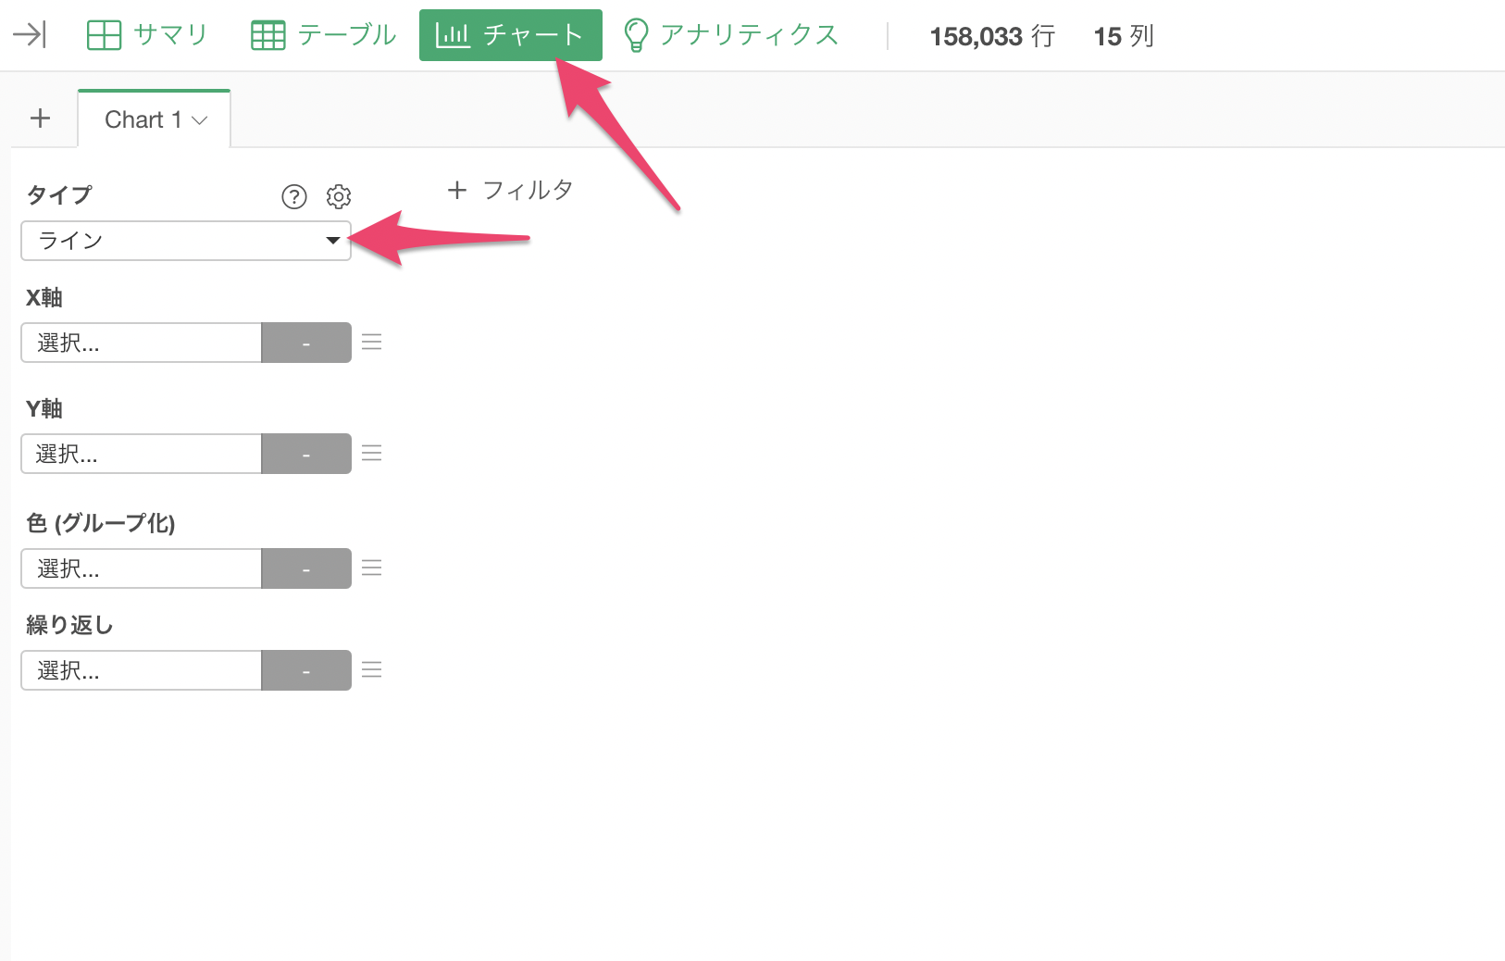1505x961 pixels.
Task: Select a column in Y軸 dropdown
Action: (142, 454)
